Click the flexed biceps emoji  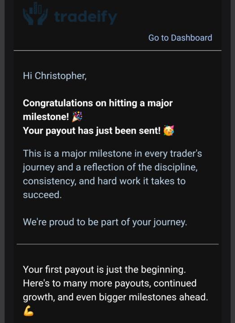(28, 311)
